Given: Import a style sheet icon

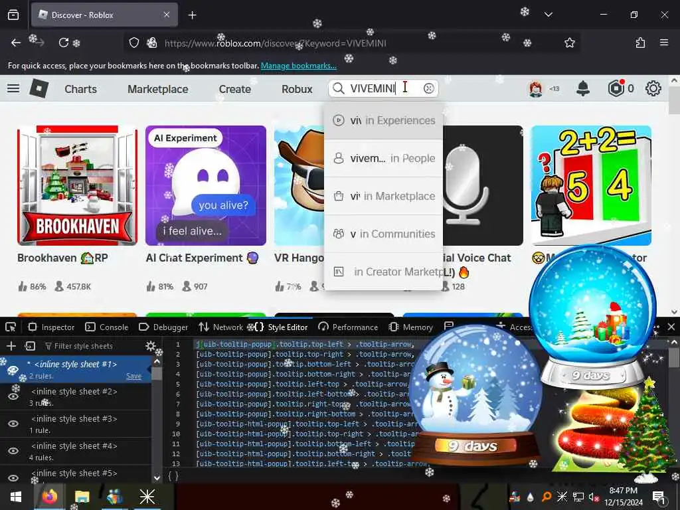Looking at the screenshot, I should 30,345.
